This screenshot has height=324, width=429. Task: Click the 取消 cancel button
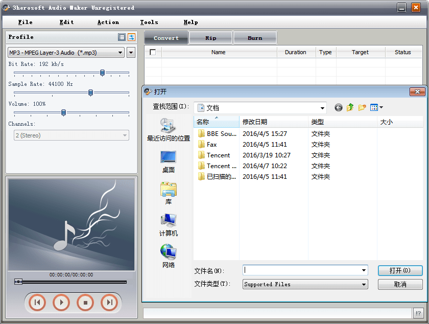coord(400,284)
